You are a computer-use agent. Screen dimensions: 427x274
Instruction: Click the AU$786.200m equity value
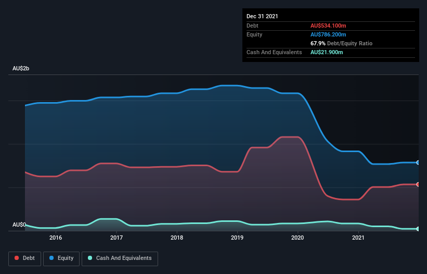(328, 34)
